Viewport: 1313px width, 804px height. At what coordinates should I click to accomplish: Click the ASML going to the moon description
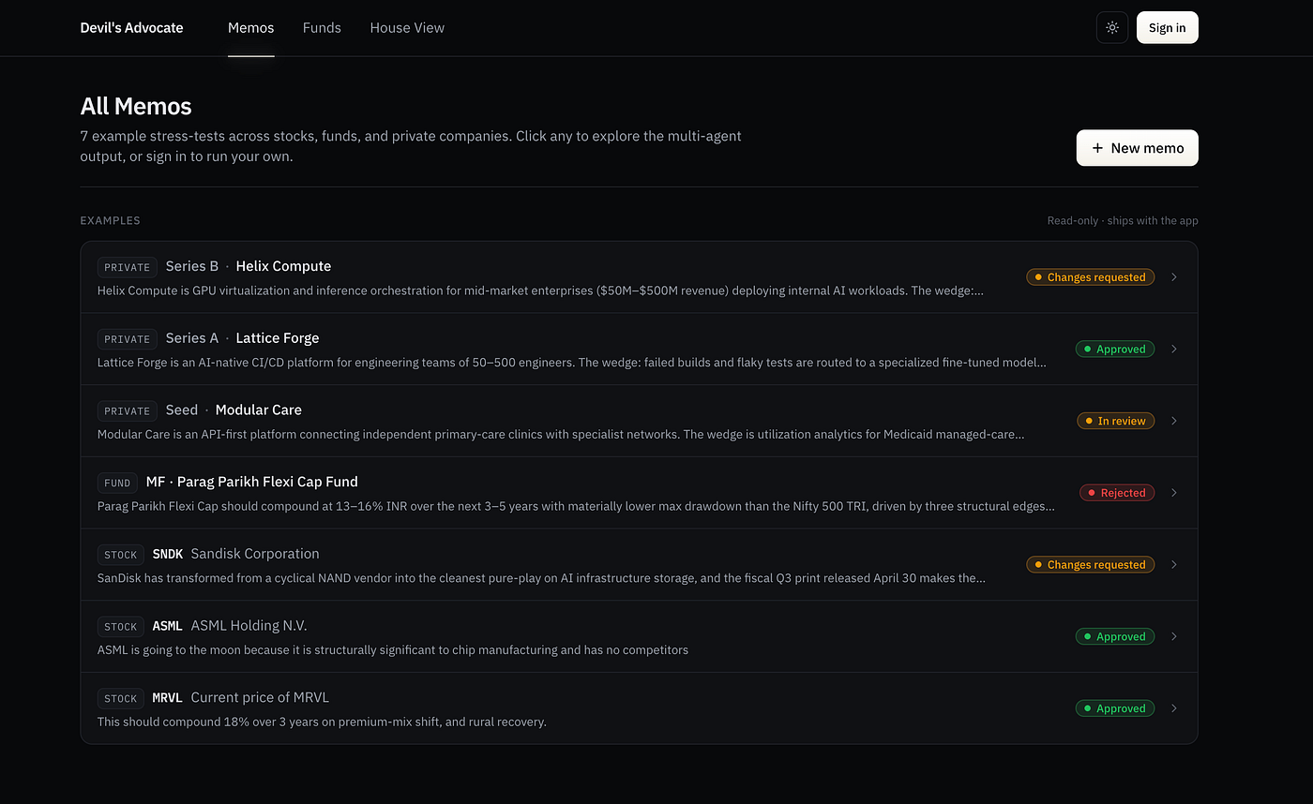[393, 650]
